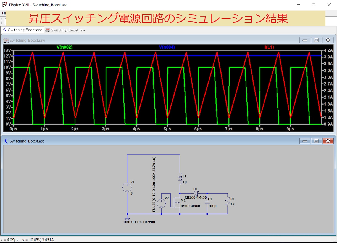Select the V1 voltage source symbol

127,188
